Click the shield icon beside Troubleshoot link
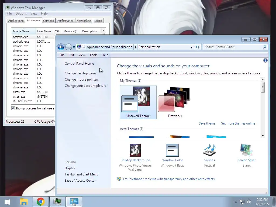 click(119, 179)
